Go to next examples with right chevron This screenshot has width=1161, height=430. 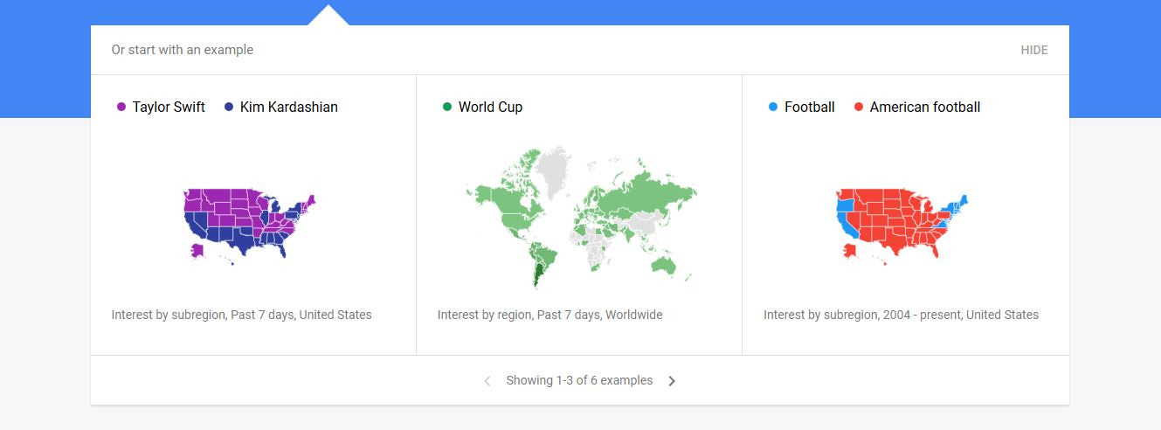tap(672, 381)
